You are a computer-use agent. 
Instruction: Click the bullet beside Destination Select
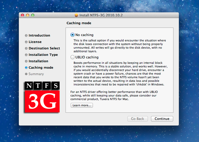[x=26, y=48]
